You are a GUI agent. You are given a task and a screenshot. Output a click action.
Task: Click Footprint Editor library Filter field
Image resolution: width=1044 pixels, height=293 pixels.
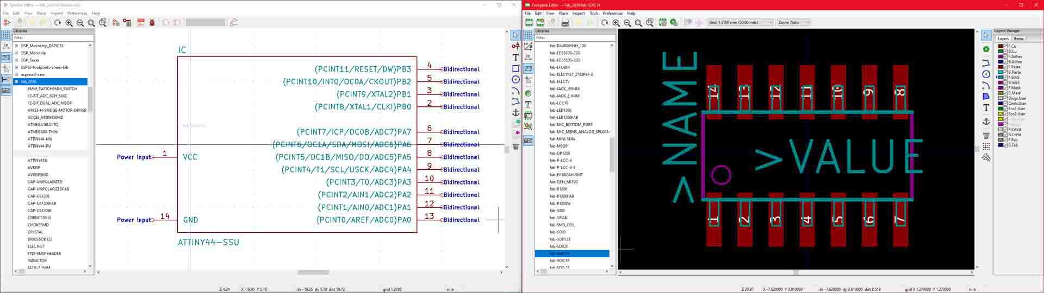(x=575, y=38)
